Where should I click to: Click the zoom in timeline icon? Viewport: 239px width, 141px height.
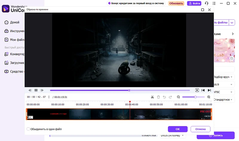tap(209, 97)
